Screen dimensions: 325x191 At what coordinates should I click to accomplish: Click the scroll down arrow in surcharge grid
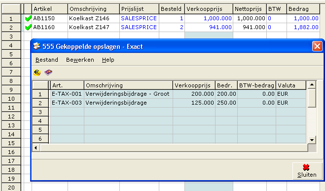click(312, 140)
